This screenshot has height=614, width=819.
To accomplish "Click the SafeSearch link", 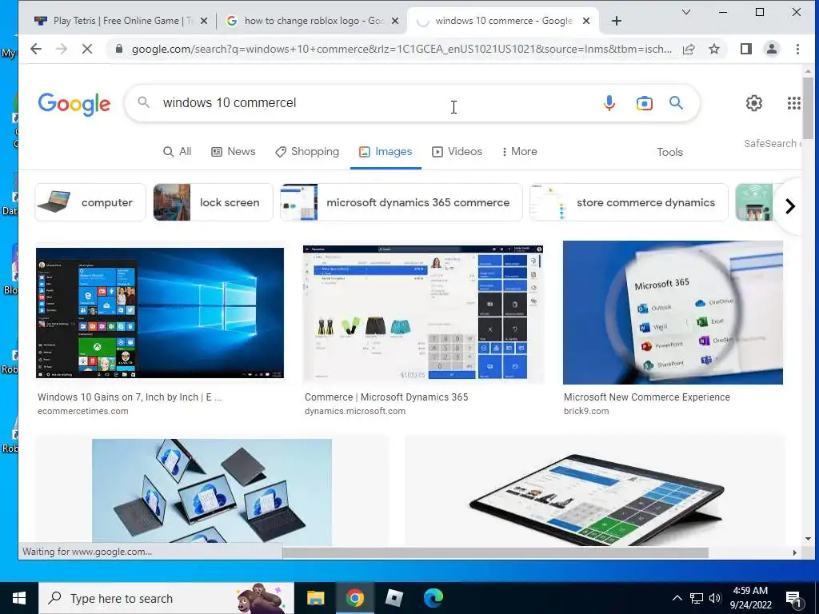I will 772,144.
